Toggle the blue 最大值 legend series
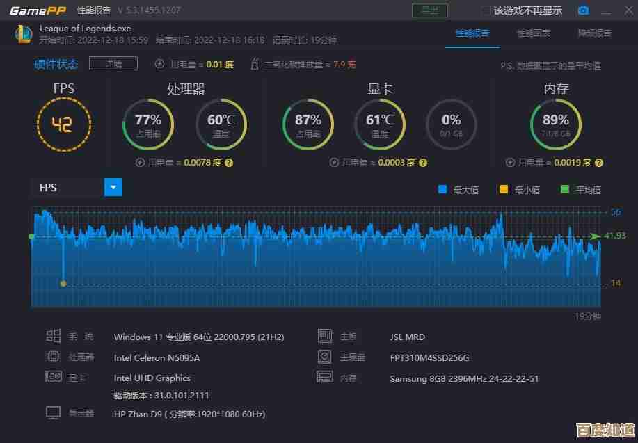Image resolution: width=638 pixels, height=443 pixels. tap(442, 189)
